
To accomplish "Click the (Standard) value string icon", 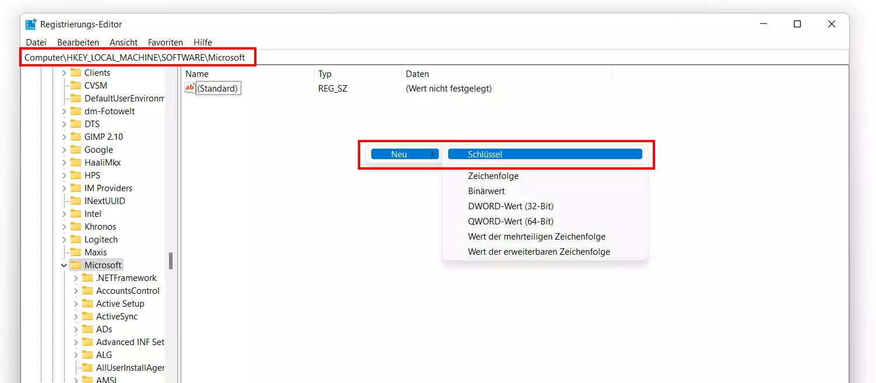I will (190, 88).
